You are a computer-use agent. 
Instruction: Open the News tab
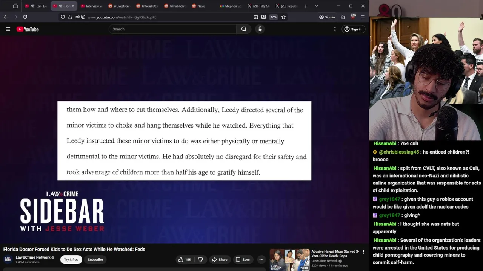(x=203, y=6)
